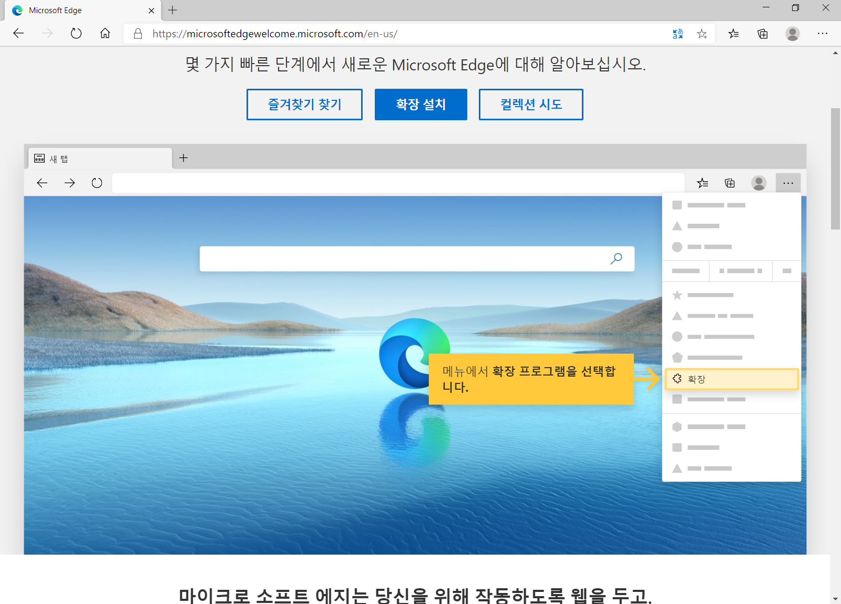The height and width of the screenshot is (604, 841).
Task: Click 즐겨찾기 찾기 button
Action: (x=304, y=105)
